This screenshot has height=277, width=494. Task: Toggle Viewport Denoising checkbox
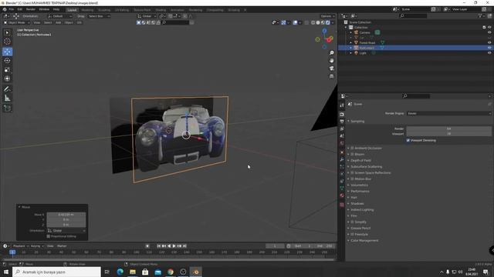pyautogui.click(x=408, y=140)
